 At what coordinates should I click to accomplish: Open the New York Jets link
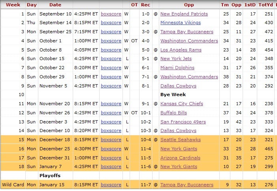tap(176, 59)
